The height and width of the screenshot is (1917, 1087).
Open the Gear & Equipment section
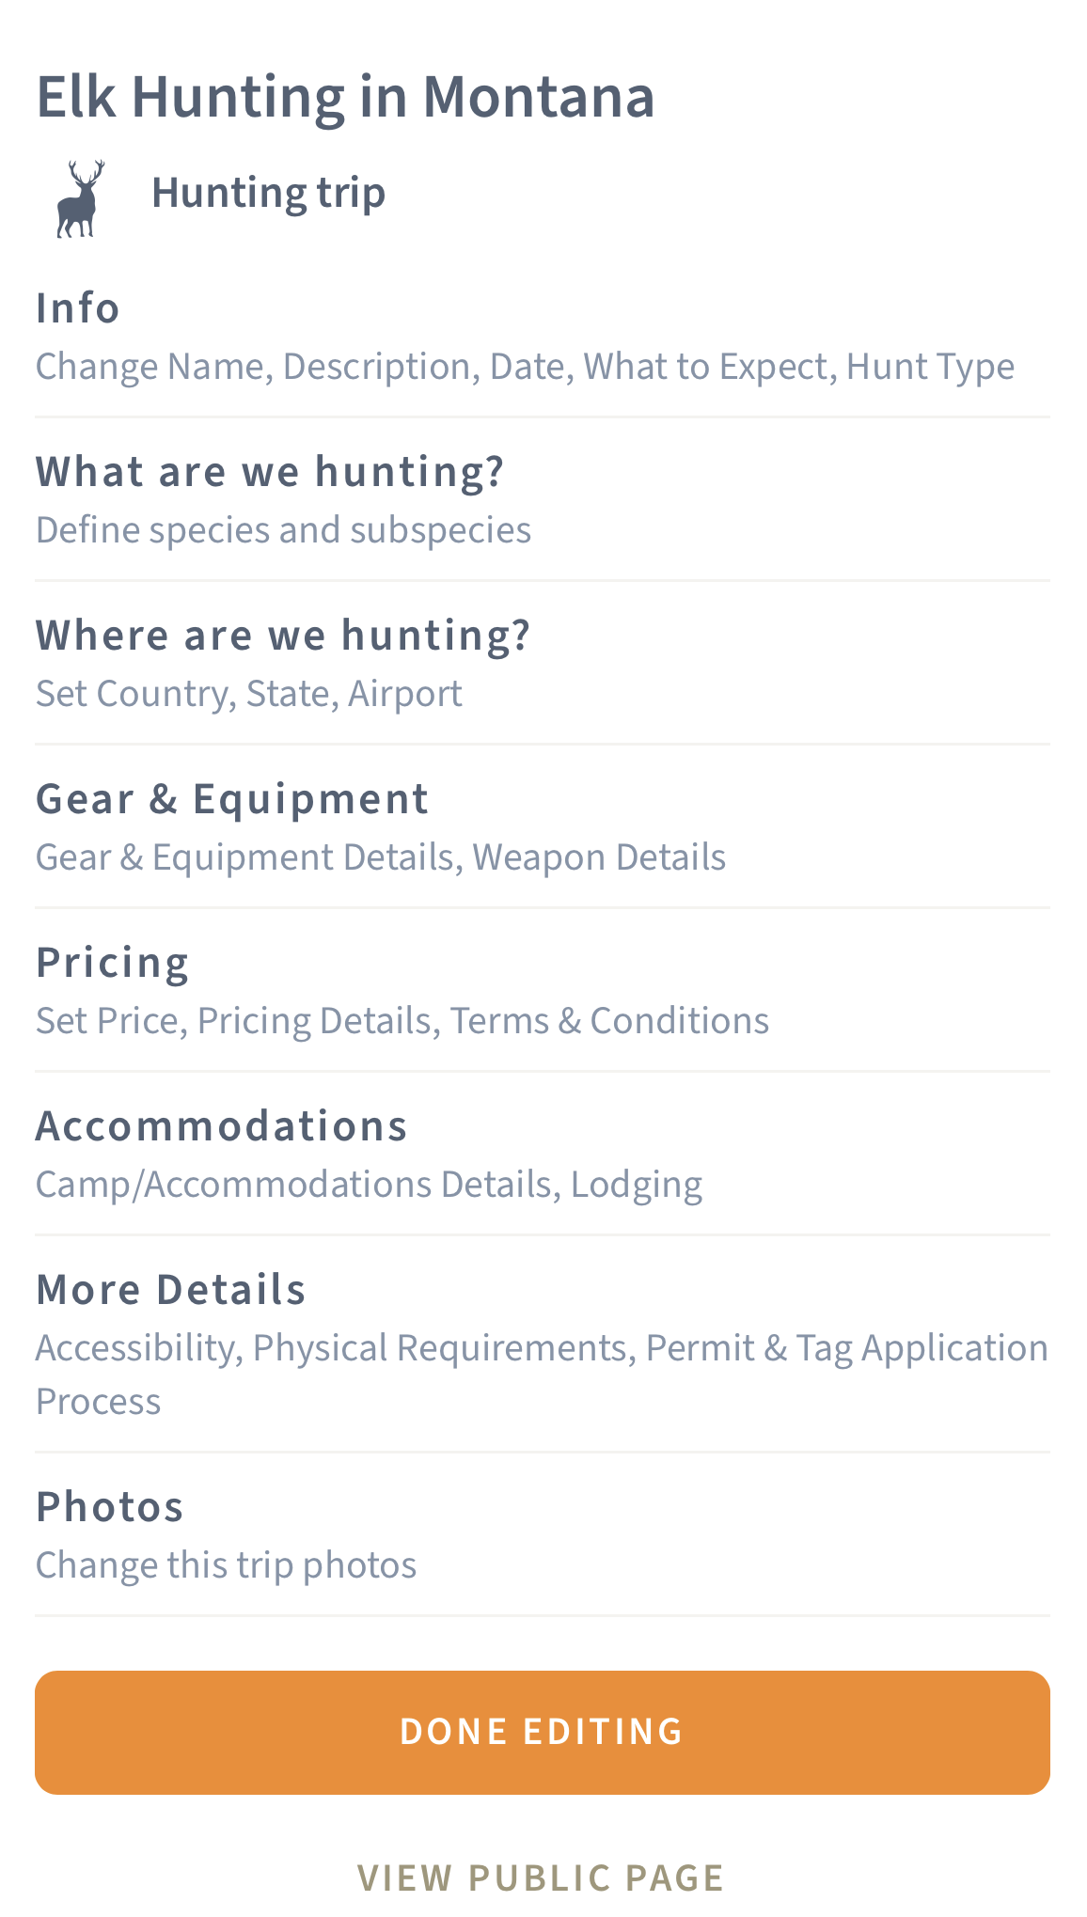(x=231, y=796)
